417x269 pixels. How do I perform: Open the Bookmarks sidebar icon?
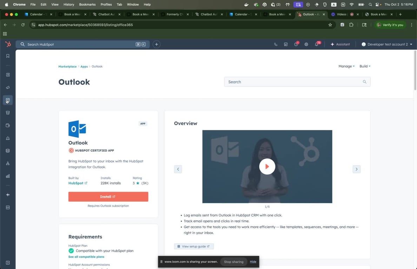8,56
